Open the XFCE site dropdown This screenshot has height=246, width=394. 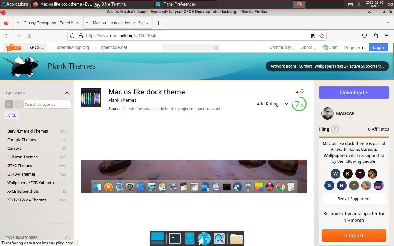tap(37, 47)
